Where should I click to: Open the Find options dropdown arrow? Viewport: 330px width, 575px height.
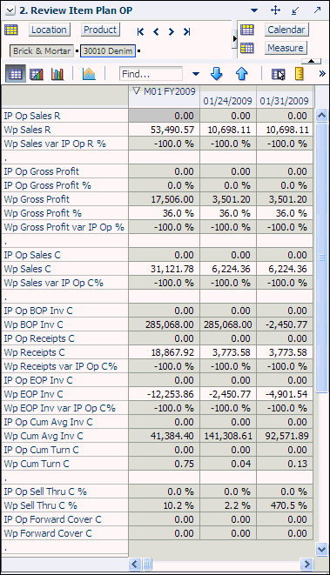tap(196, 75)
